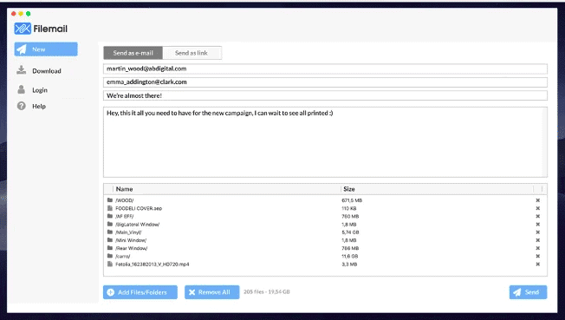
Task: Edit the martin_wood@abdigital.com recipient field
Action: 325,69
